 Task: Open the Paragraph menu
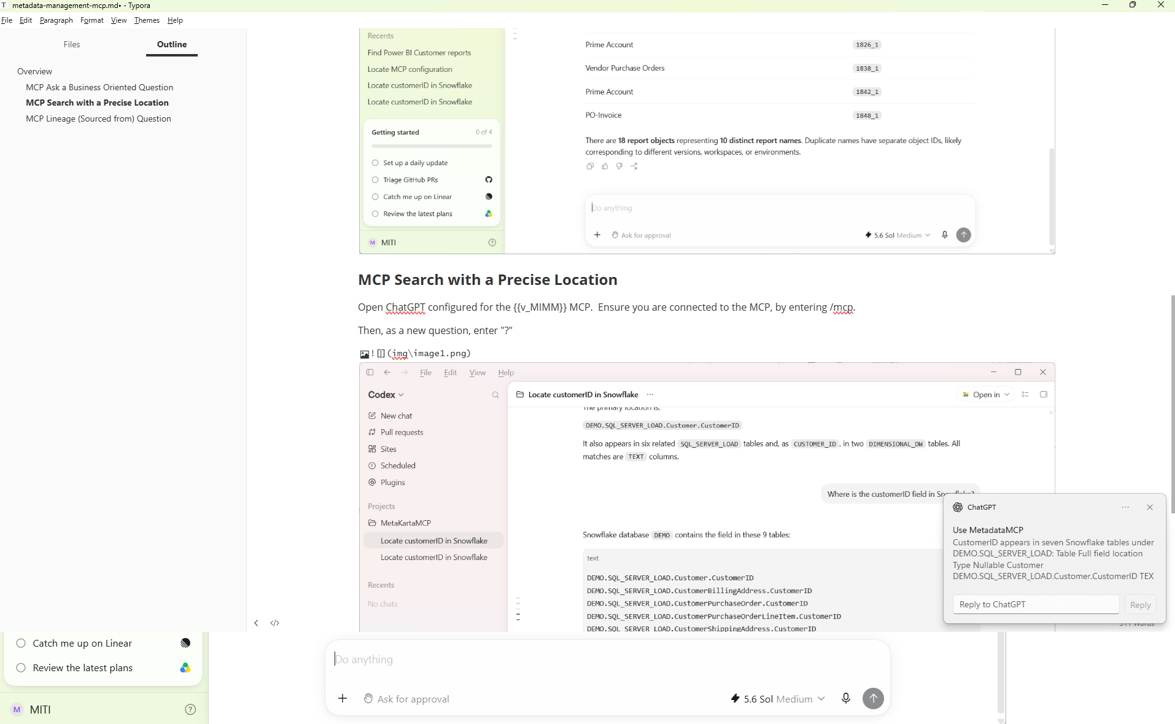click(x=56, y=20)
